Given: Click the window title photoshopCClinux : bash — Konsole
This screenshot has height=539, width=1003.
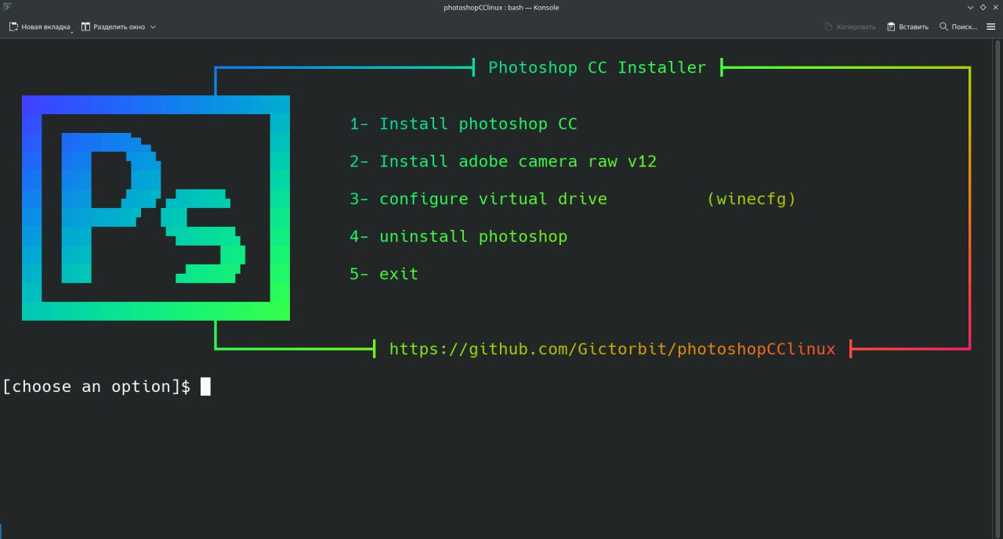Looking at the screenshot, I should (x=501, y=7).
